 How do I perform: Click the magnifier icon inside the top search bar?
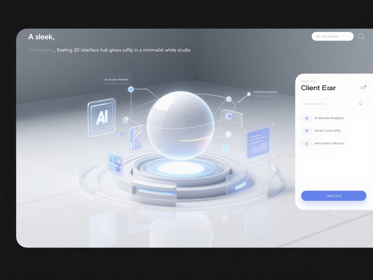(x=318, y=37)
